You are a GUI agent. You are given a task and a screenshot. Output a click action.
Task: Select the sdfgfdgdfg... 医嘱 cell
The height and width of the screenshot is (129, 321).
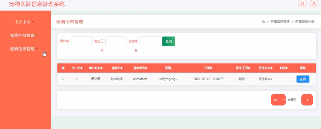[168, 79]
